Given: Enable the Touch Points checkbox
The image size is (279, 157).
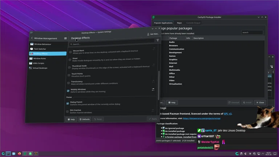Looking at the screenshot, I should pyautogui.click(x=69, y=75).
